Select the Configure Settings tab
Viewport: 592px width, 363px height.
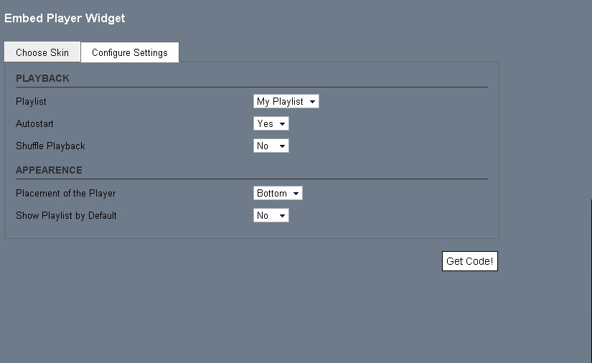tap(130, 52)
